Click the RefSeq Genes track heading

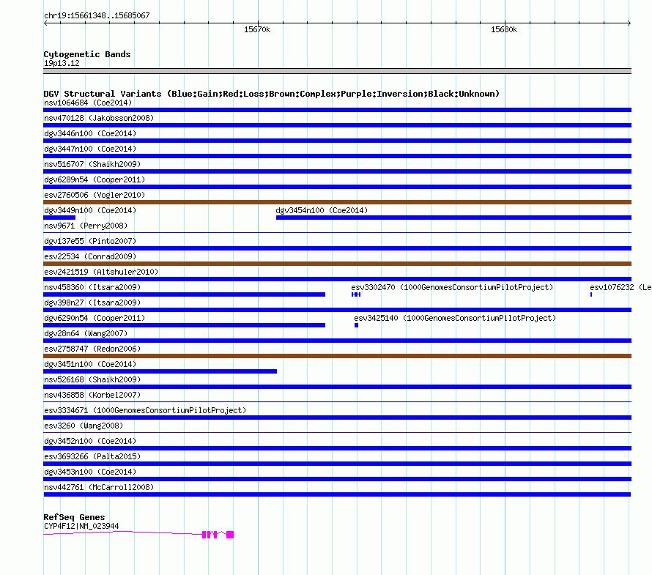pyautogui.click(x=74, y=517)
